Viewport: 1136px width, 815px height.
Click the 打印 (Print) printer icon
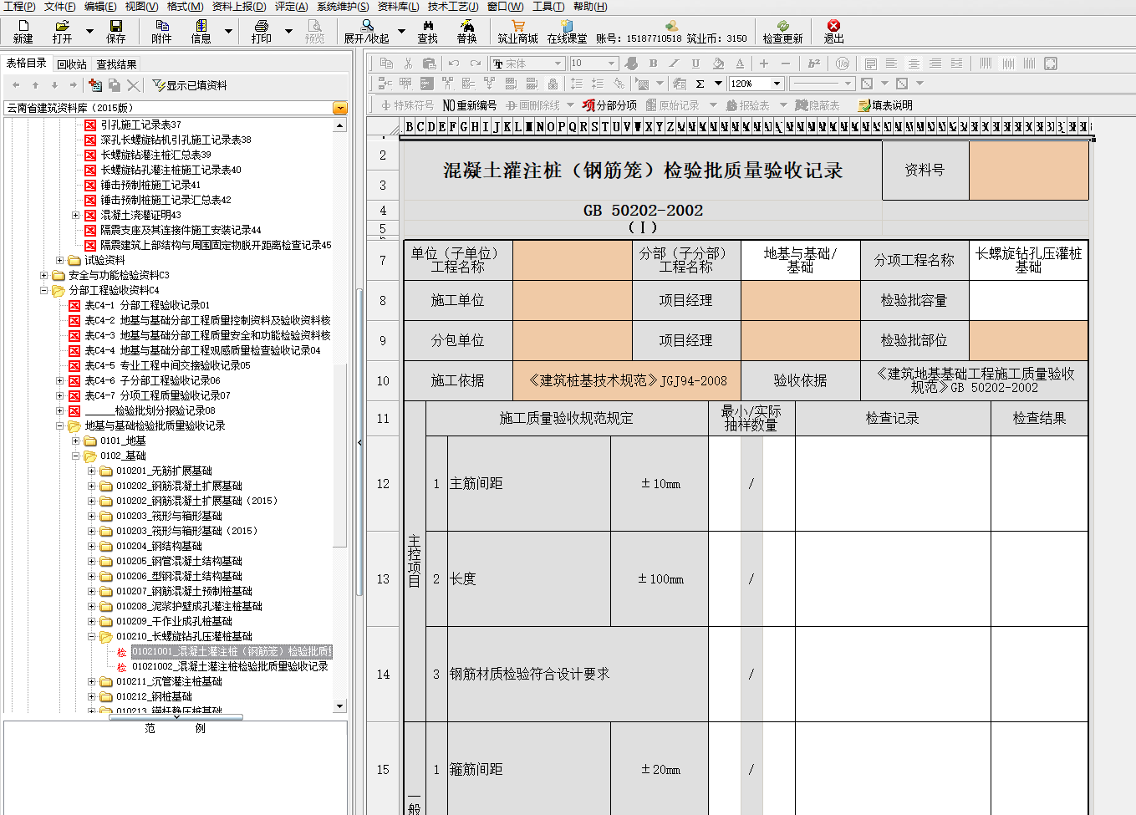click(x=262, y=32)
